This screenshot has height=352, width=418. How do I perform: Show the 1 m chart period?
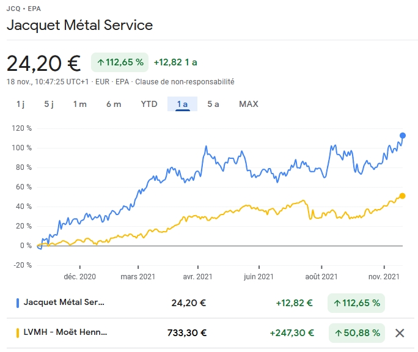pyautogui.click(x=80, y=104)
